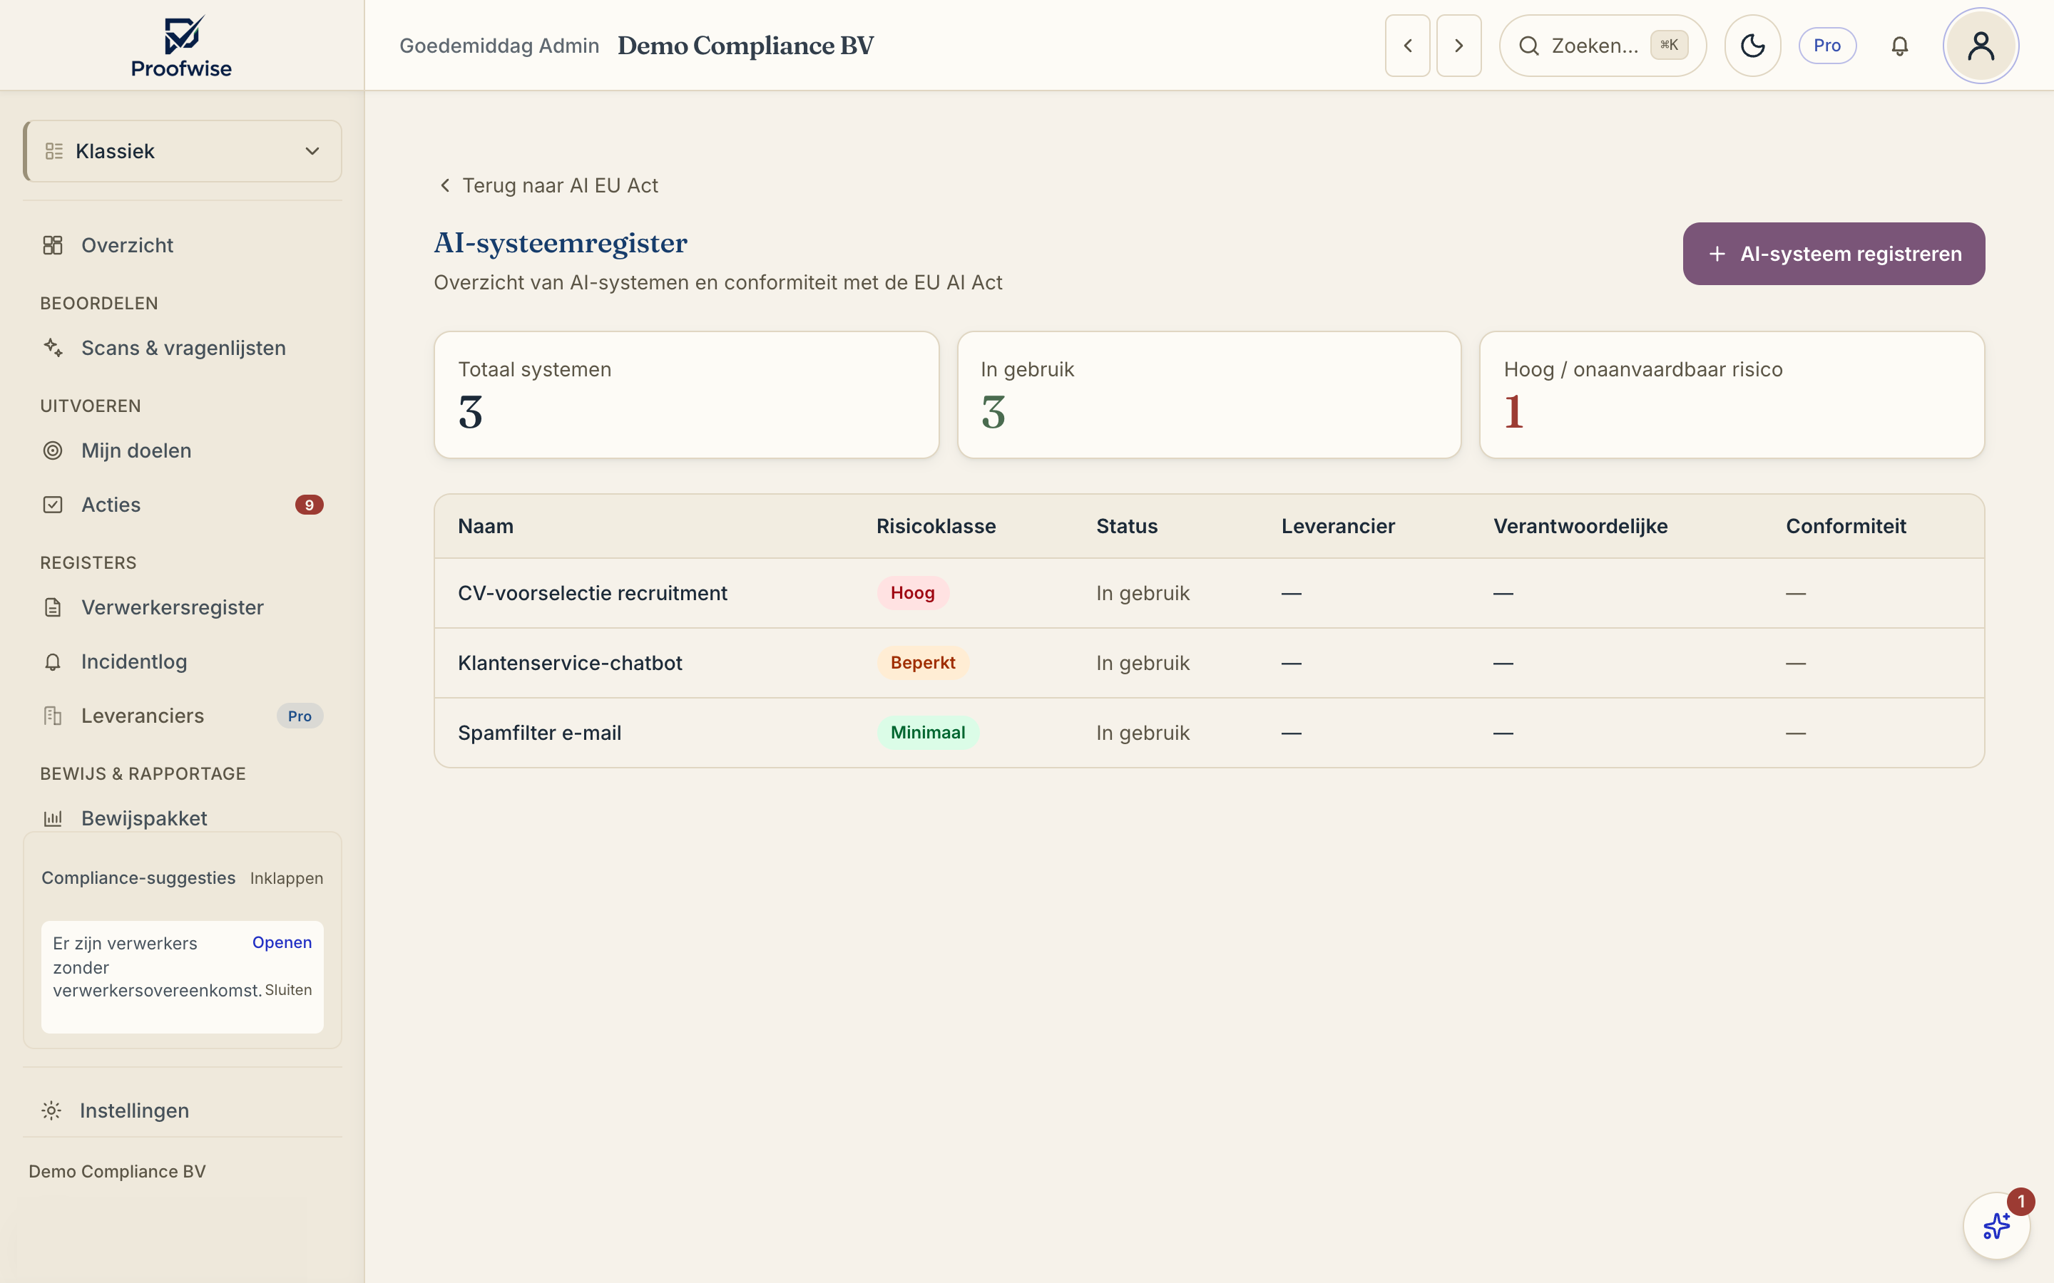Click In gebruik status of Spamfilter e-mail

1143,733
